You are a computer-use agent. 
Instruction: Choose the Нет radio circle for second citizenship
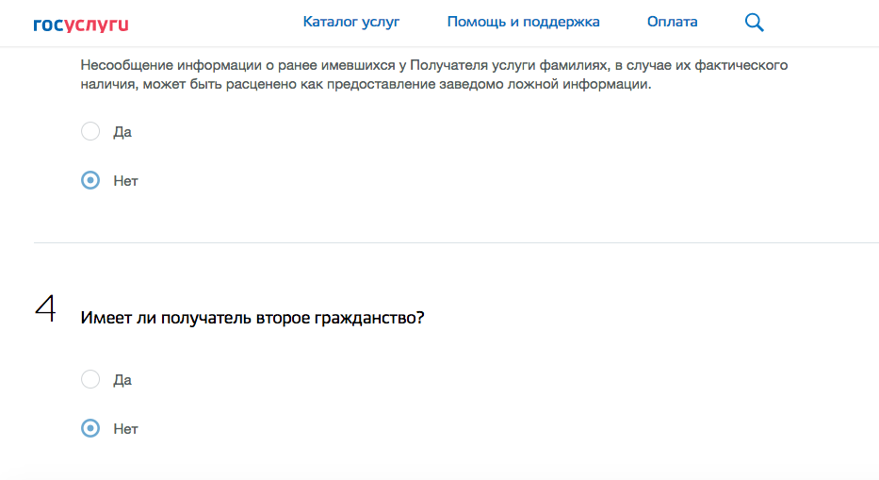click(90, 428)
